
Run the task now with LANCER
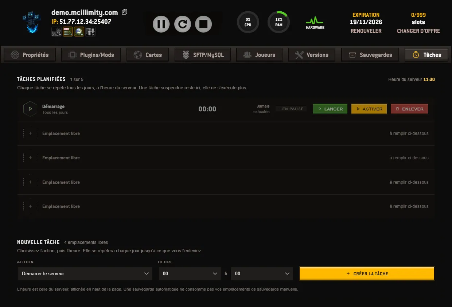tap(330, 109)
